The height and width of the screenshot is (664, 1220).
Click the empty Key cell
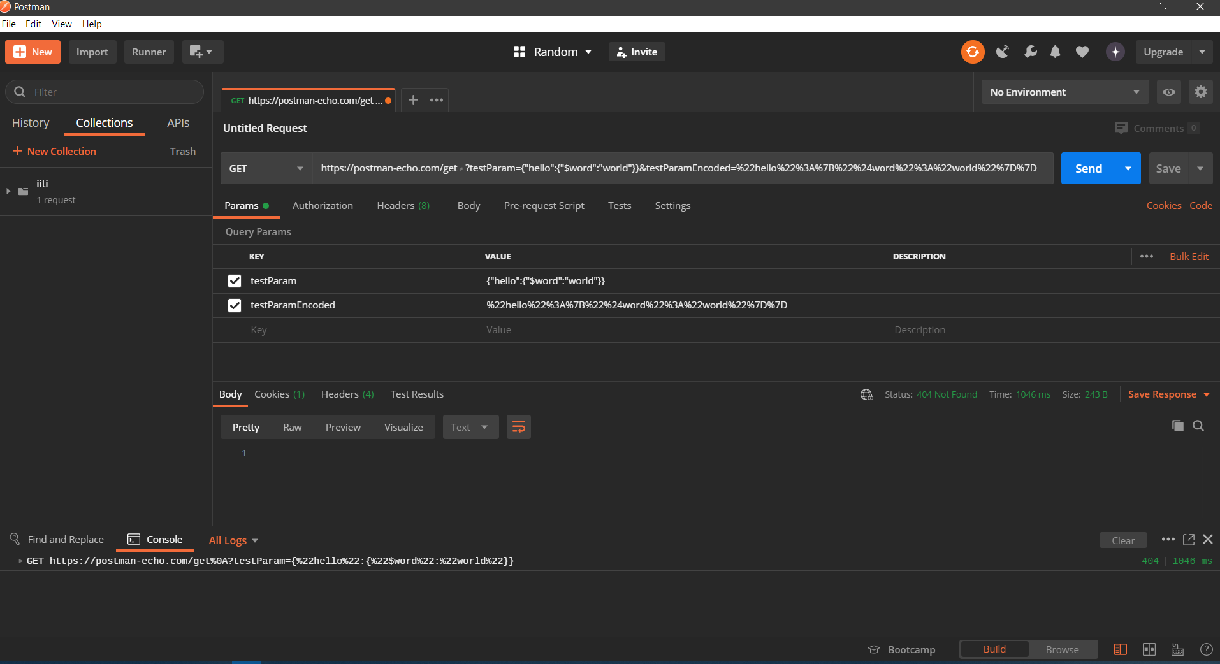point(363,330)
